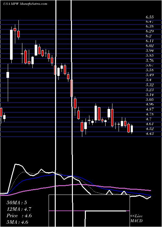Image resolution: width=162 pixels, height=227 pixels.
Task: Click the 5.32 price axis label
Action: pyautogui.click(x=150, y=85)
